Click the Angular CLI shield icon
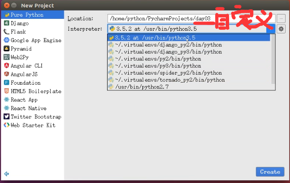This screenshot has height=183, width=290. (7, 65)
